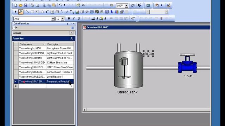Select the Connector tool with square endpoints
The width and height of the screenshot is (225, 126).
[72, 12]
